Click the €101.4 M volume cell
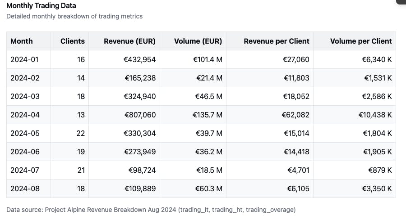Screen dimensions: 406x220 [x=208, y=59]
